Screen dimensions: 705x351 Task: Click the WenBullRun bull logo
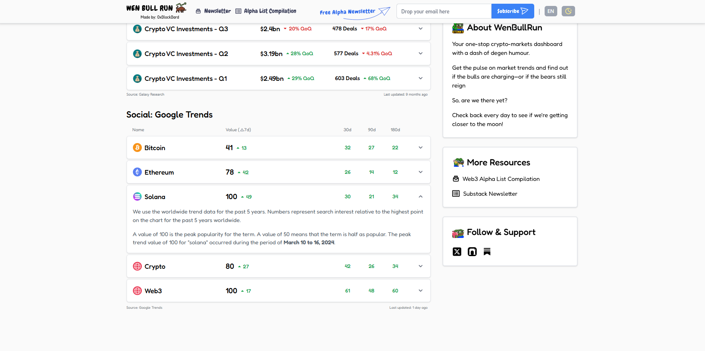point(181,7)
